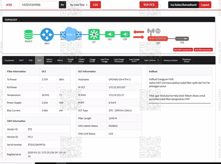Click the red CEK button
Screen dimensions: 221x164
click(x=95, y=5)
